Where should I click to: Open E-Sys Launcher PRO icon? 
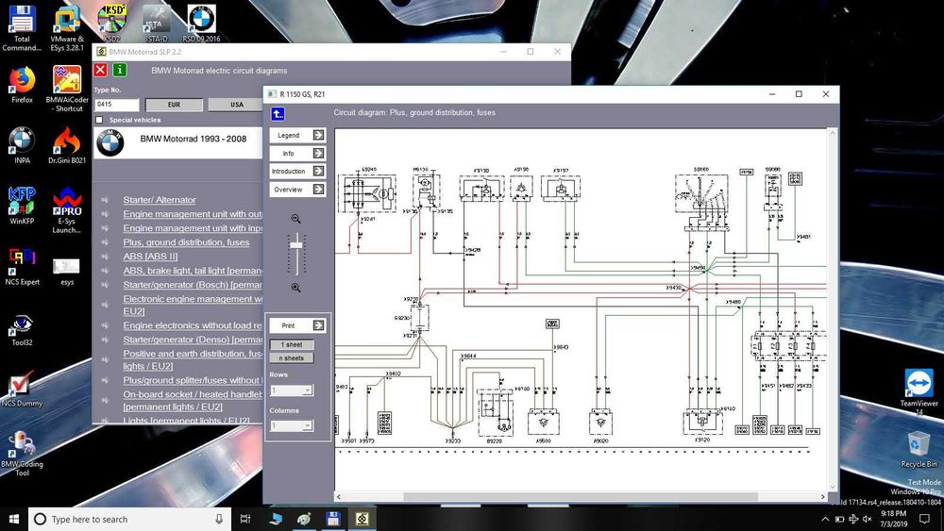67,210
